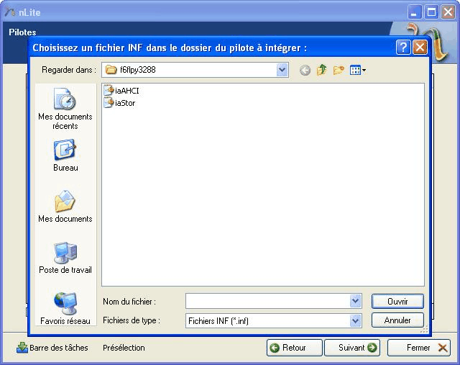Open Présélection in nLite window
Image resolution: width=460 pixels, height=365 pixels.
124,348
